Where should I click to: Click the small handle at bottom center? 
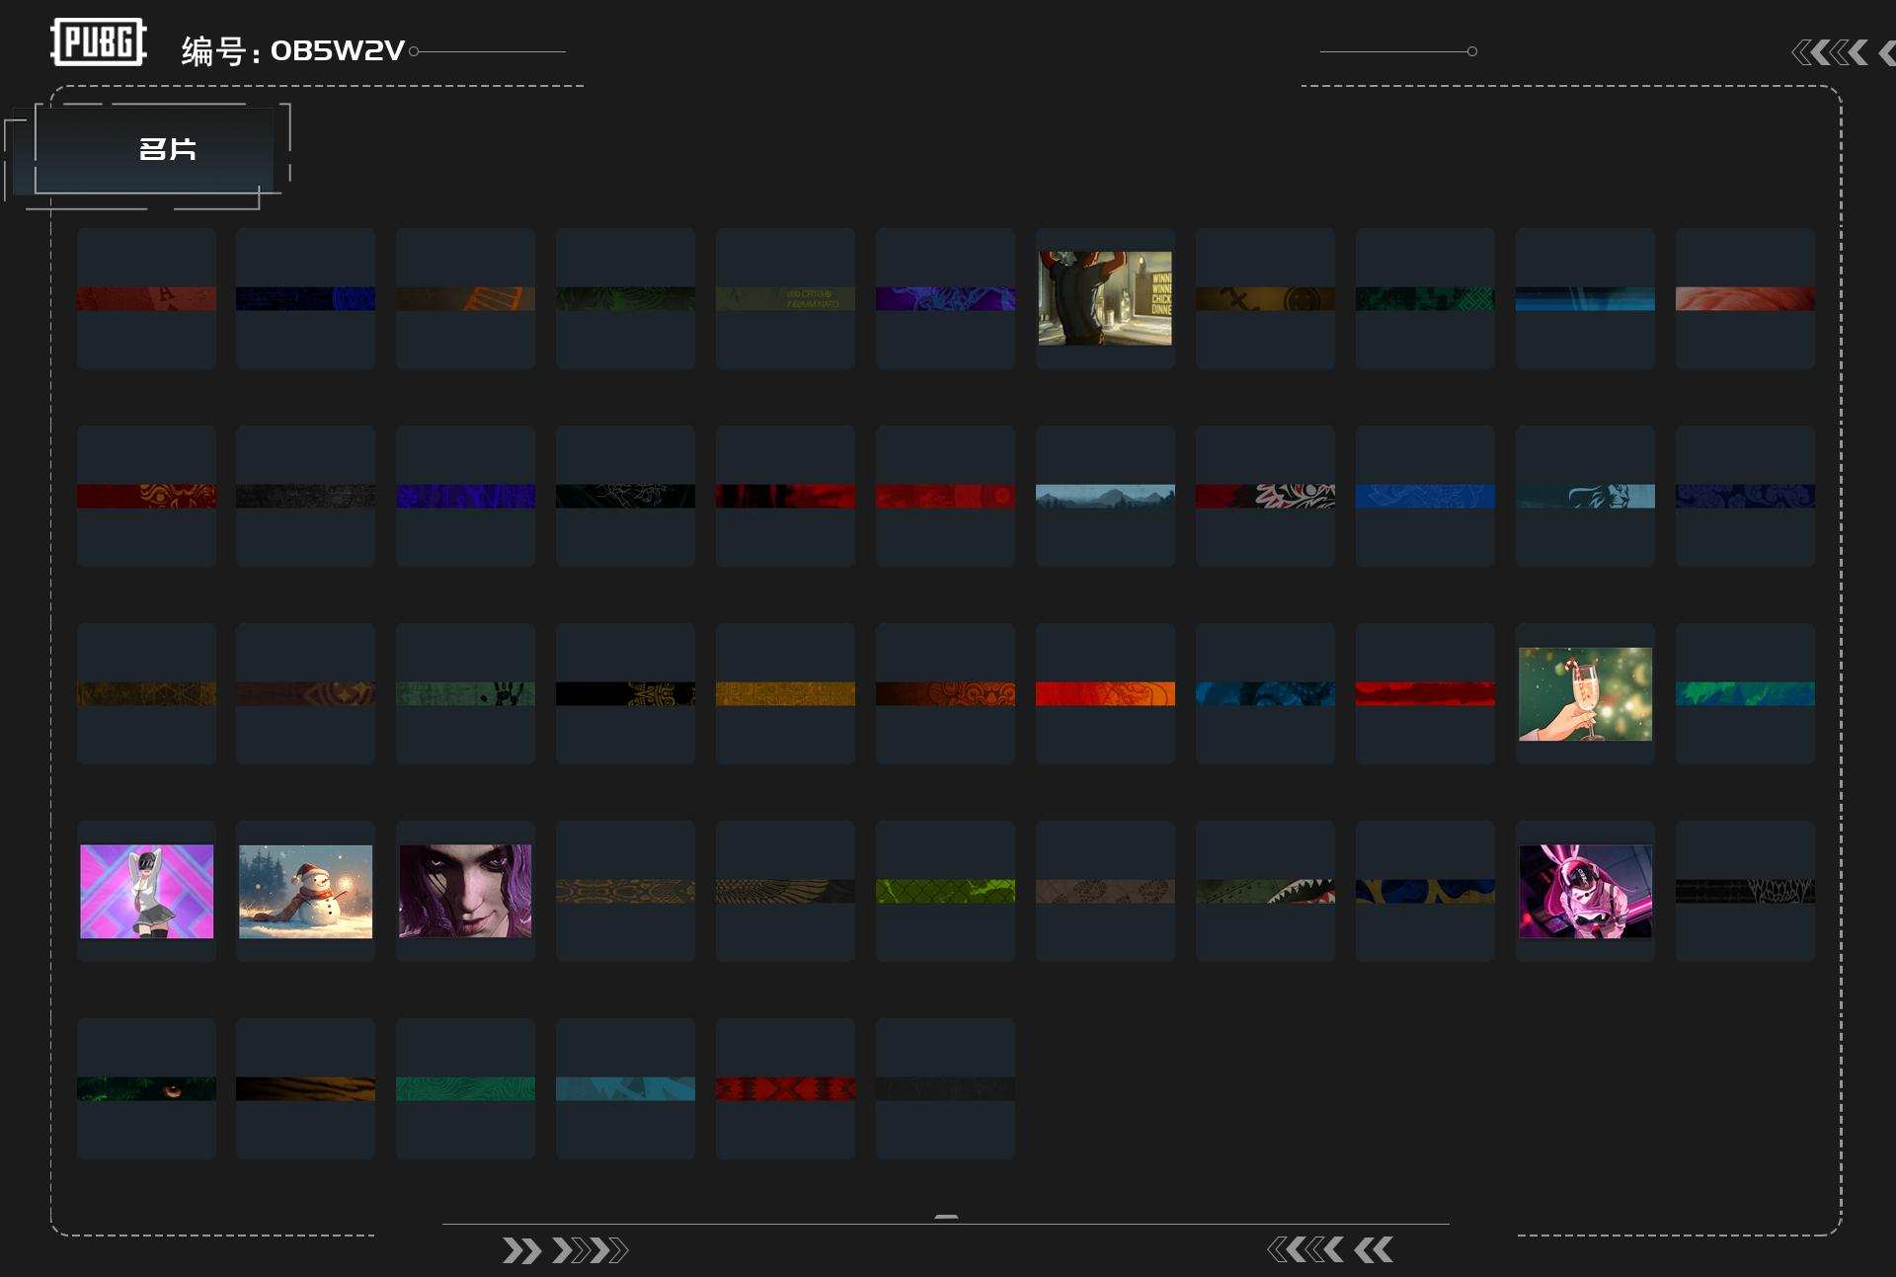(x=946, y=1217)
